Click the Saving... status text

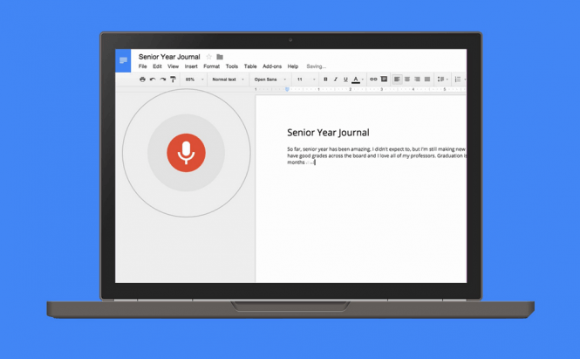click(317, 66)
